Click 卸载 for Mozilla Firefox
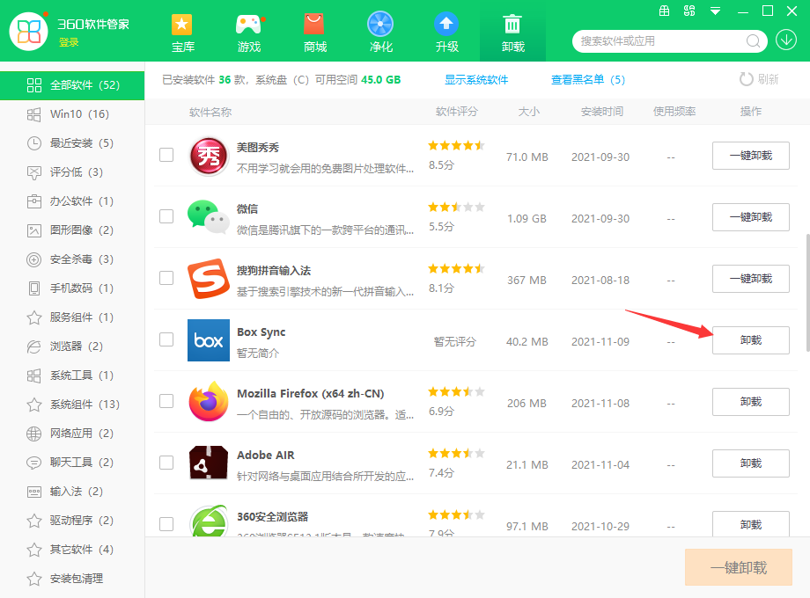The image size is (810, 598). (751, 401)
